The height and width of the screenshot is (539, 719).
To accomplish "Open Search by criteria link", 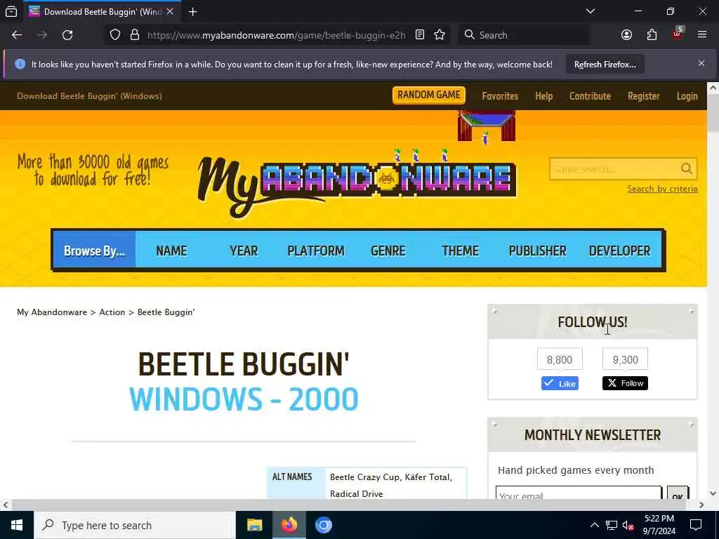I will pos(662,189).
